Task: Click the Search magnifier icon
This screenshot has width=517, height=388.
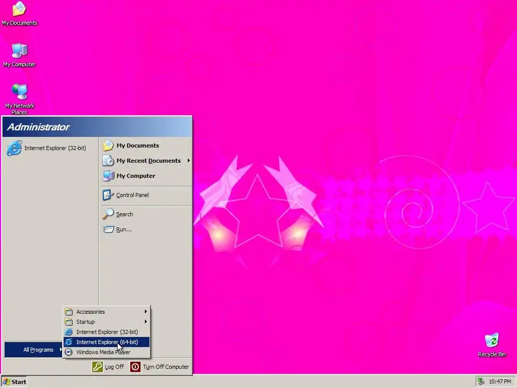Action: [x=108, y=214]
